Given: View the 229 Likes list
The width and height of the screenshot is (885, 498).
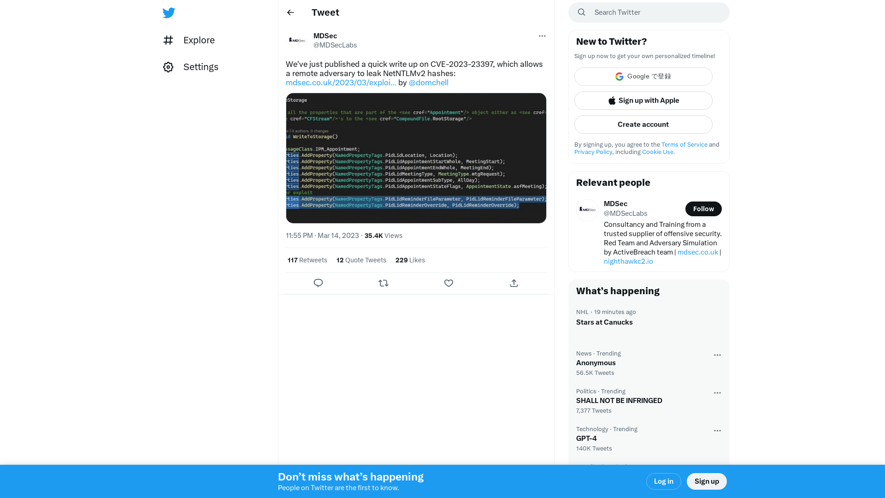Looking at the screenshot, I should point(410,260).
